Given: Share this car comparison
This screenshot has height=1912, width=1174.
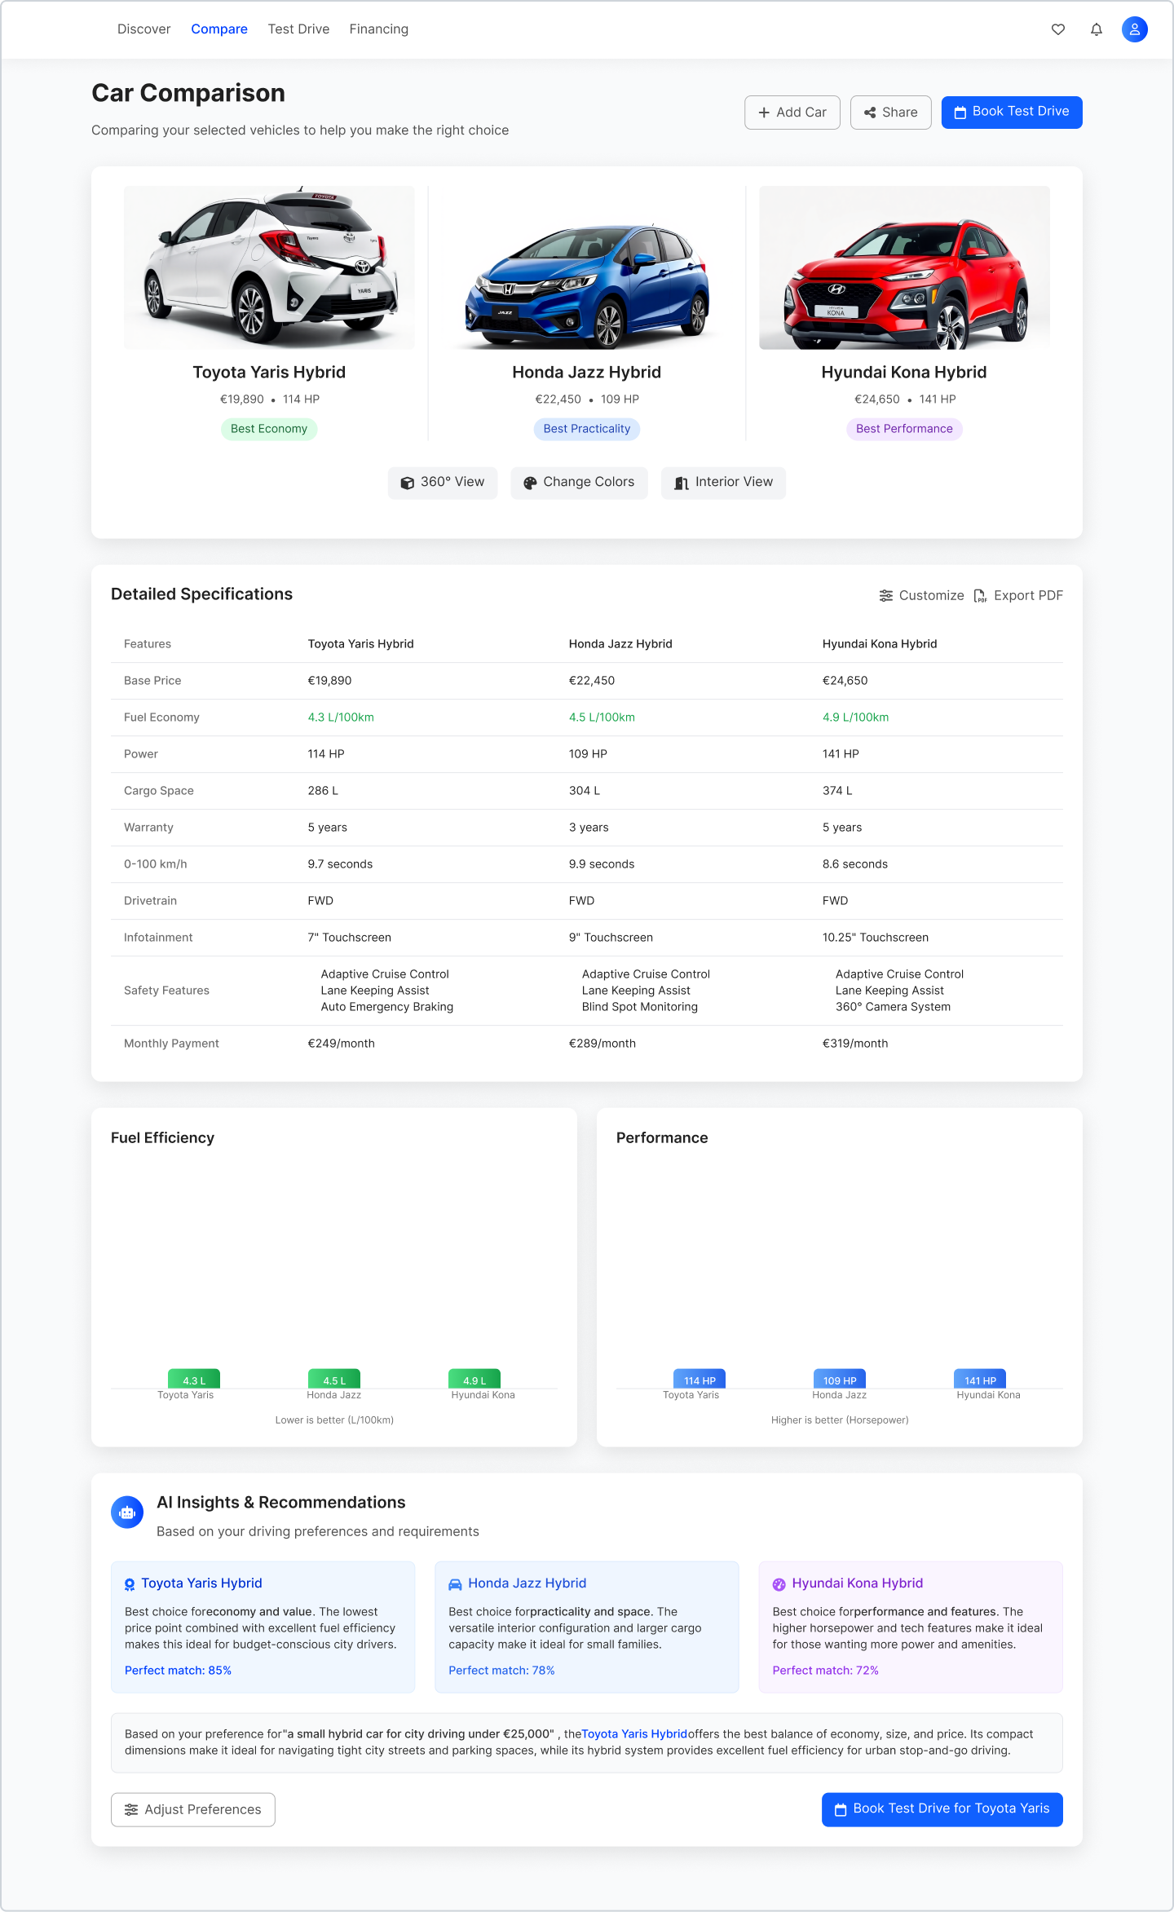Looking at the screenshot, I should click(890, 113).
